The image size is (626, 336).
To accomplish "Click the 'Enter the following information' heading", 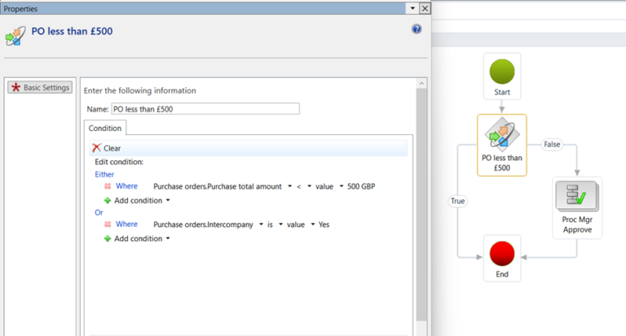I will [139, 90].
